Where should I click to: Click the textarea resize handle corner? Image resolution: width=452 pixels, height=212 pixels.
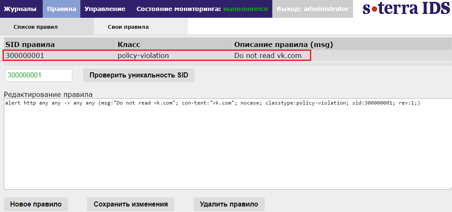[450, 187]
